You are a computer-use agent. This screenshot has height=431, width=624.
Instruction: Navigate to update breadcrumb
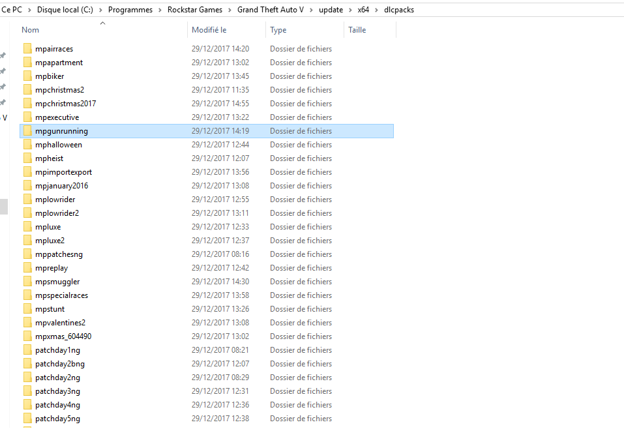tap(331, 10)
